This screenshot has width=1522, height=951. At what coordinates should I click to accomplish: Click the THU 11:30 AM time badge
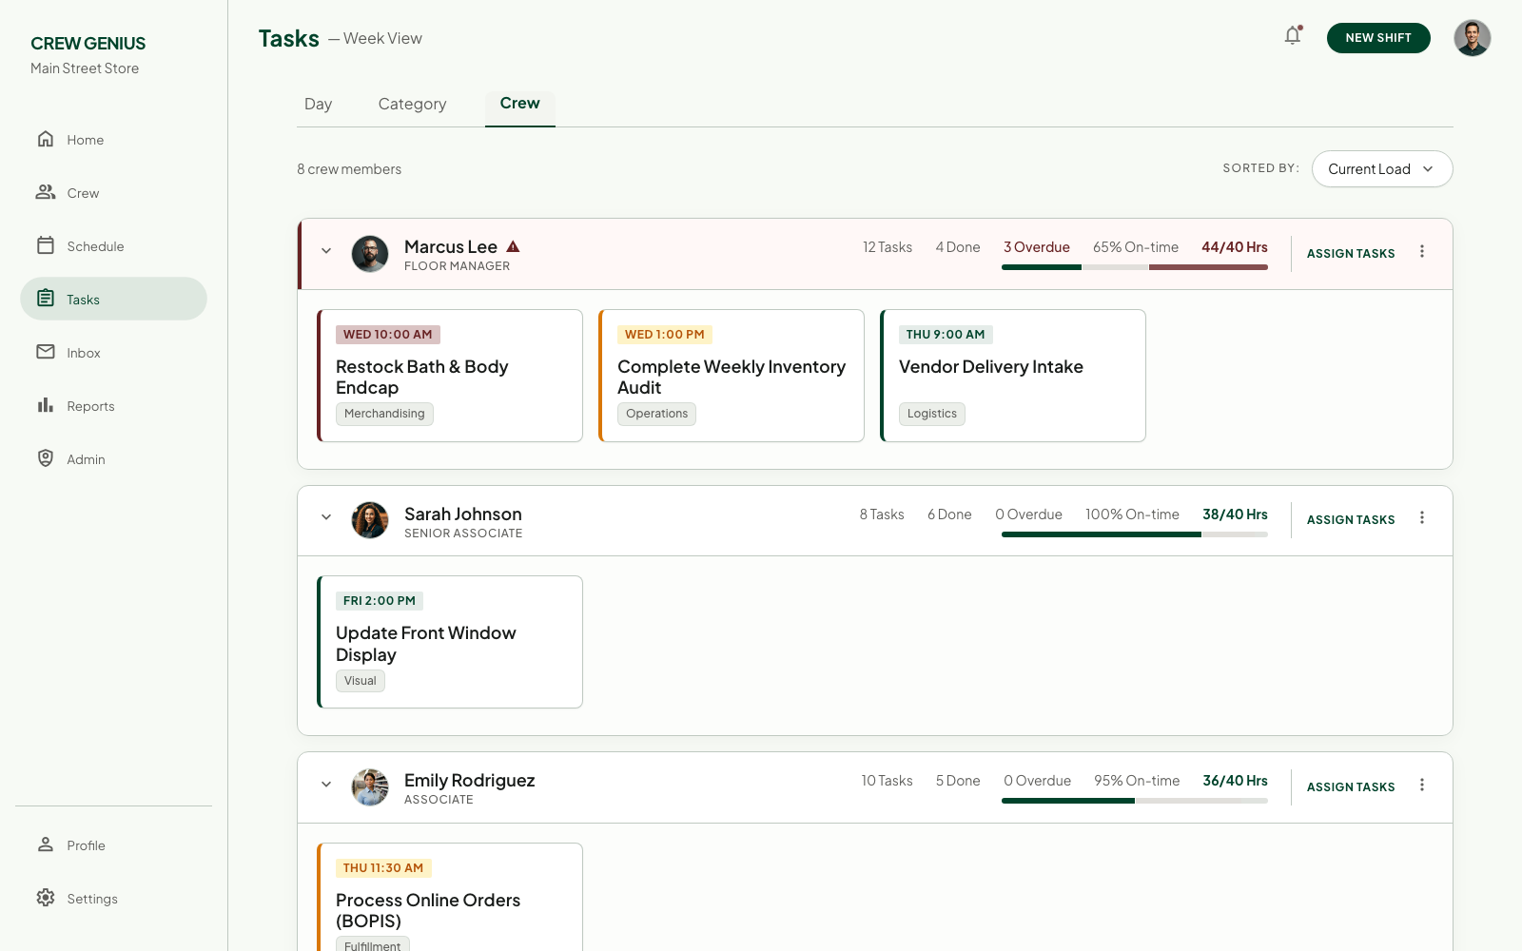point(383,868)
